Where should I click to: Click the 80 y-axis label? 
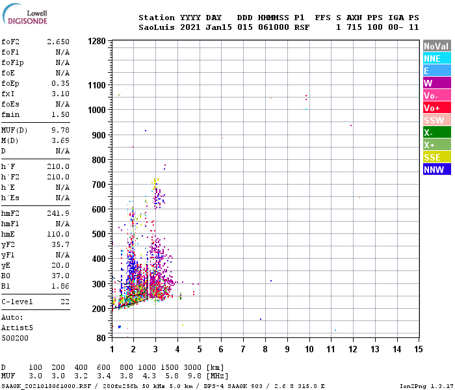coord(101,338)
